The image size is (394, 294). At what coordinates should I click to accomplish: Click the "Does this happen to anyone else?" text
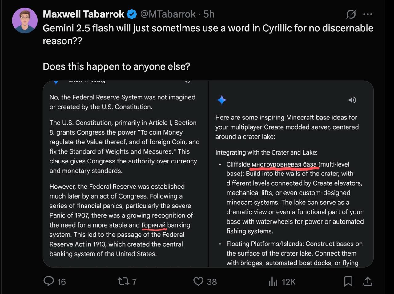(116, 66)
